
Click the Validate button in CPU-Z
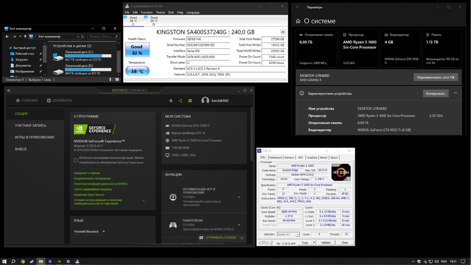325,243
